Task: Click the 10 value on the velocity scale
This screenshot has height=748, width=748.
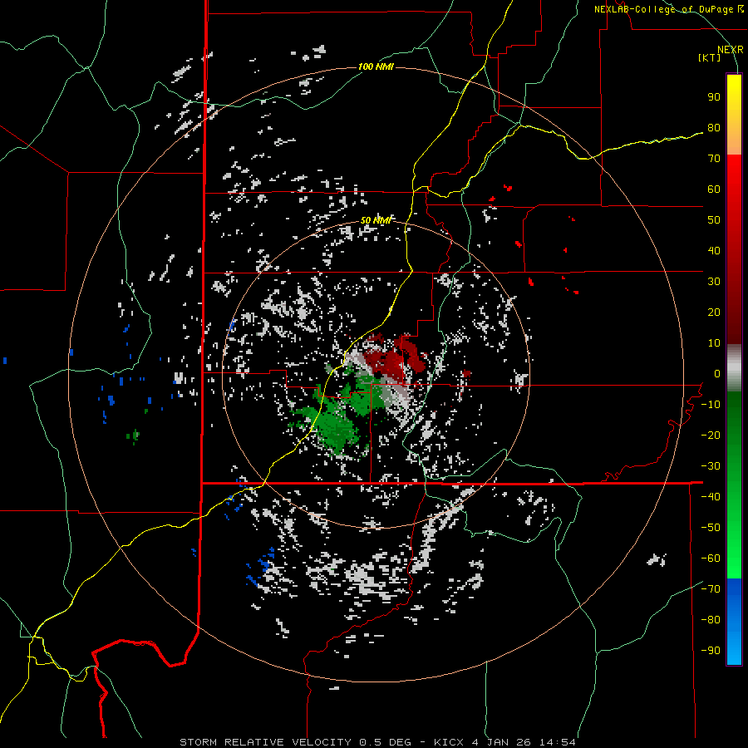Action: point(714,343)
